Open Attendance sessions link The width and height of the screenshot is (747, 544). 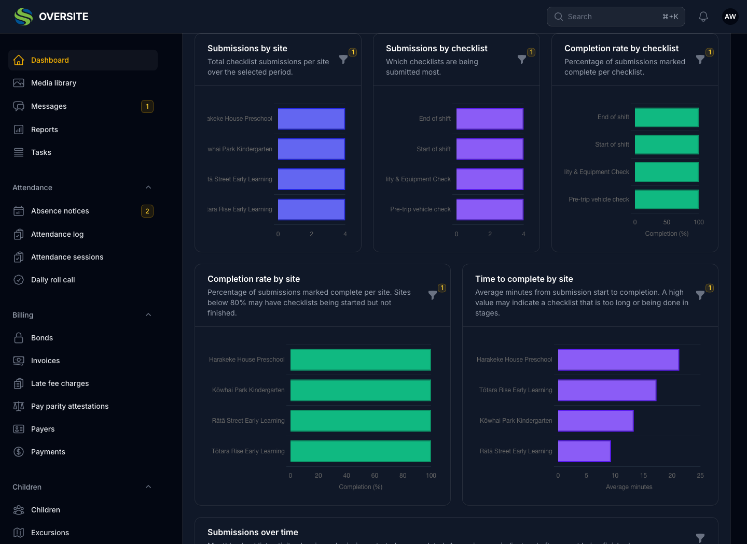click(x=83, y=257)
